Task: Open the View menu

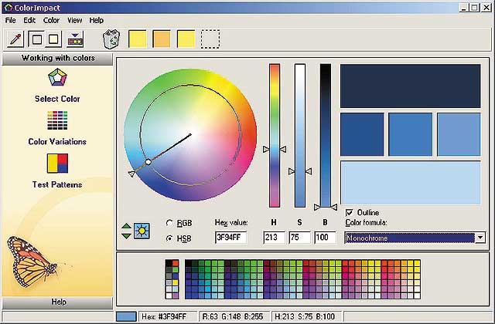Action: pyautogui.click(x=74, y=21)
